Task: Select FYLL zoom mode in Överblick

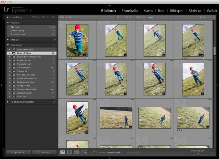Action: (43, 17)
